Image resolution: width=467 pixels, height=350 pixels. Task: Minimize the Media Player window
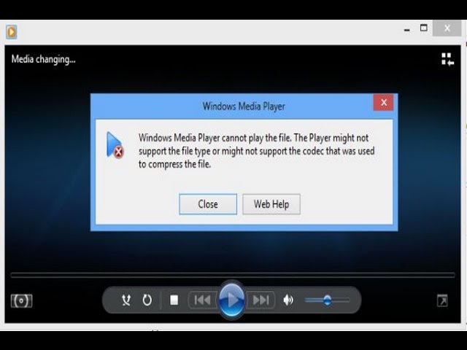click(x=407, y=30)
